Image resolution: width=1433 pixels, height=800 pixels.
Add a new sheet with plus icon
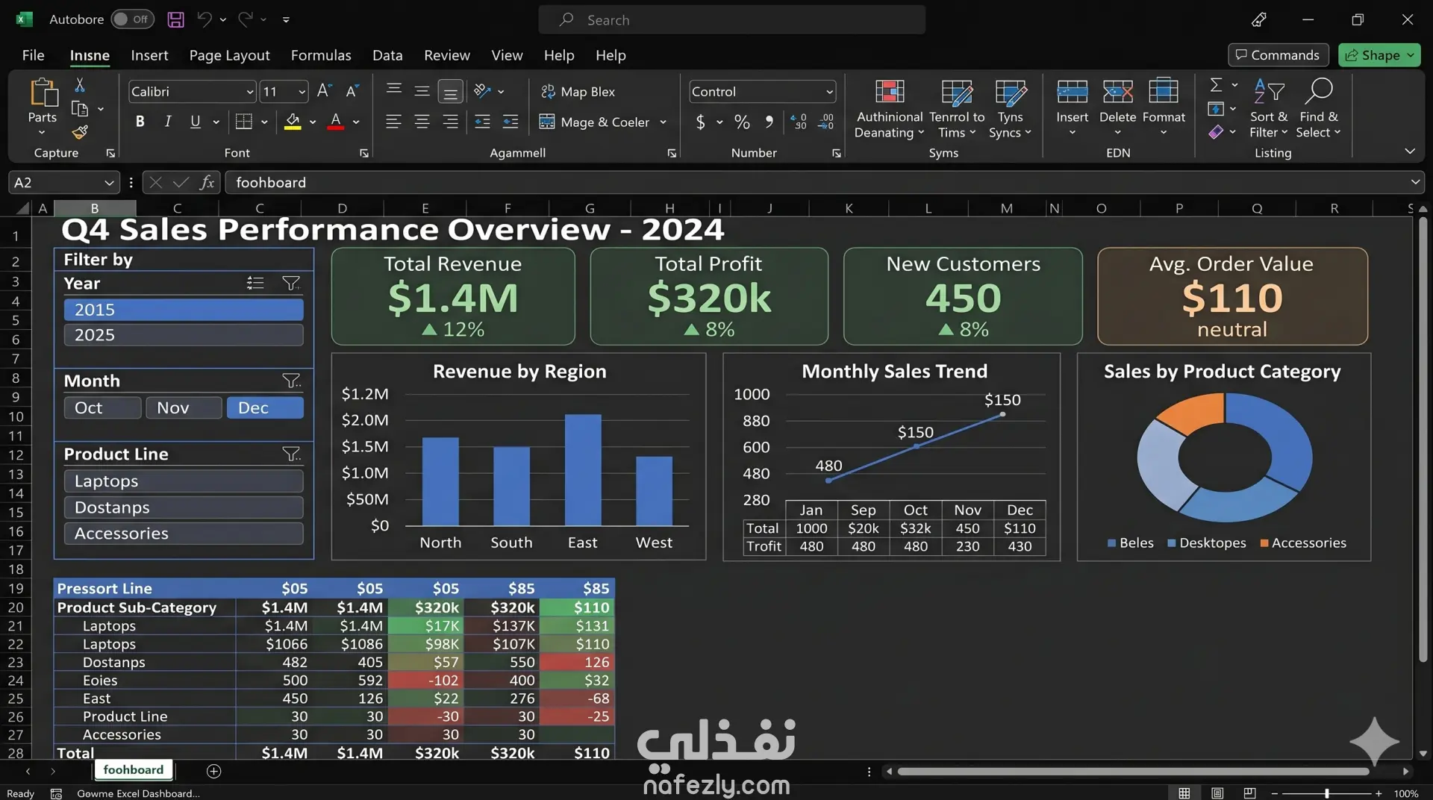click(x=213, y=771)
